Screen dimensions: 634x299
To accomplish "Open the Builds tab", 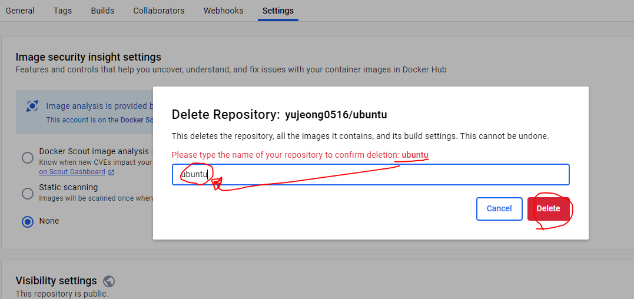I will click(x=102, y=11).
